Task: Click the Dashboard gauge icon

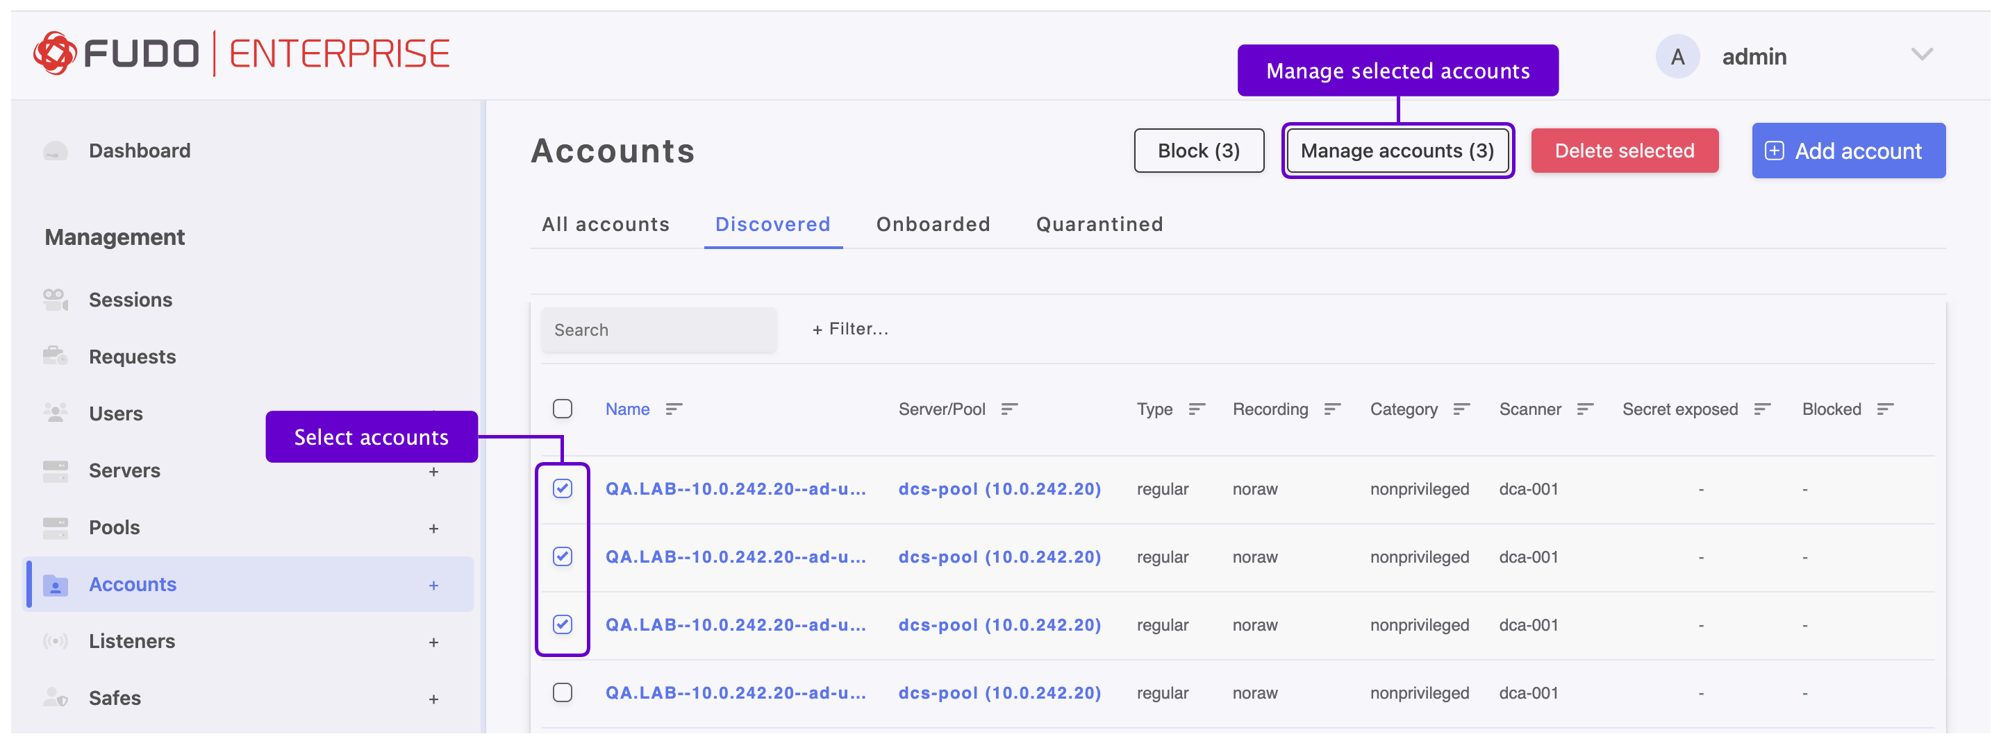Action: pos(55,151)
